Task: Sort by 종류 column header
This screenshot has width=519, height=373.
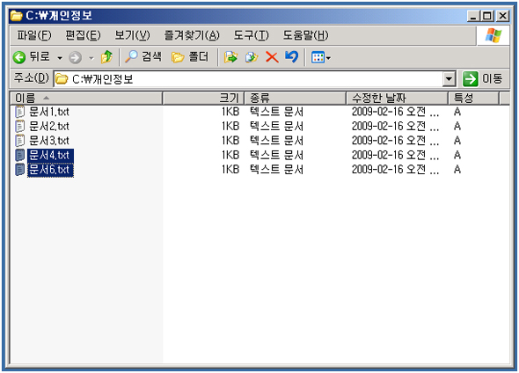Action: pos(296,98)
